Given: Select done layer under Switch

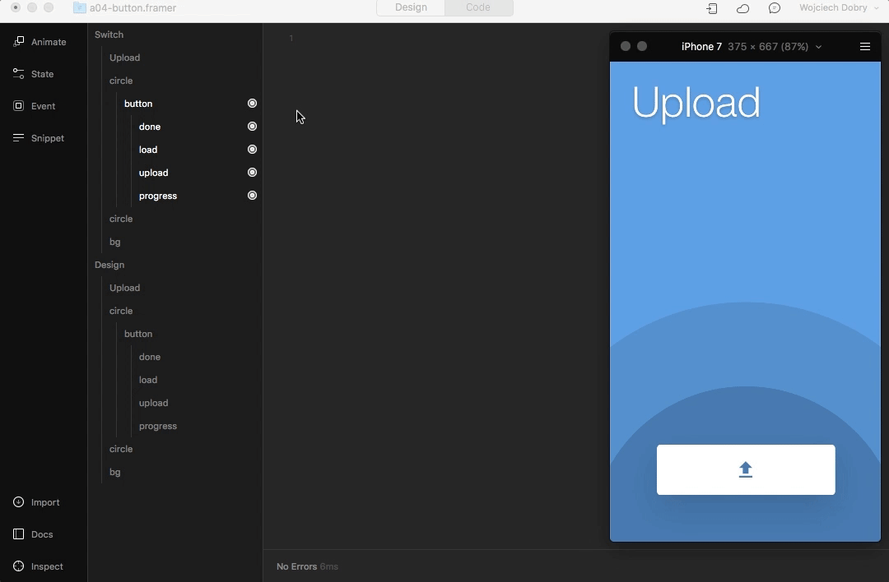Looking at the screenshot, I should [150, 127].
